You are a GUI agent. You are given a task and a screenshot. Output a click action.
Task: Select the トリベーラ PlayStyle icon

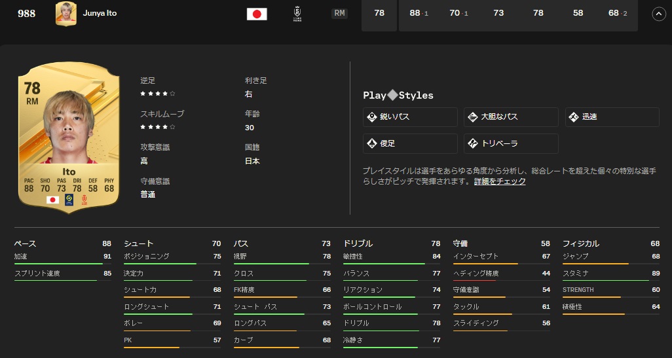(473, 143)
